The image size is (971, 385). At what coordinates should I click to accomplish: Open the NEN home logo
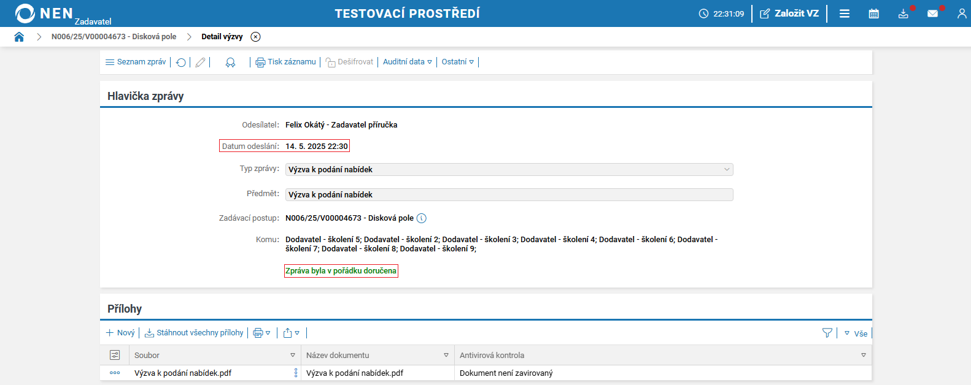(44, 13)
